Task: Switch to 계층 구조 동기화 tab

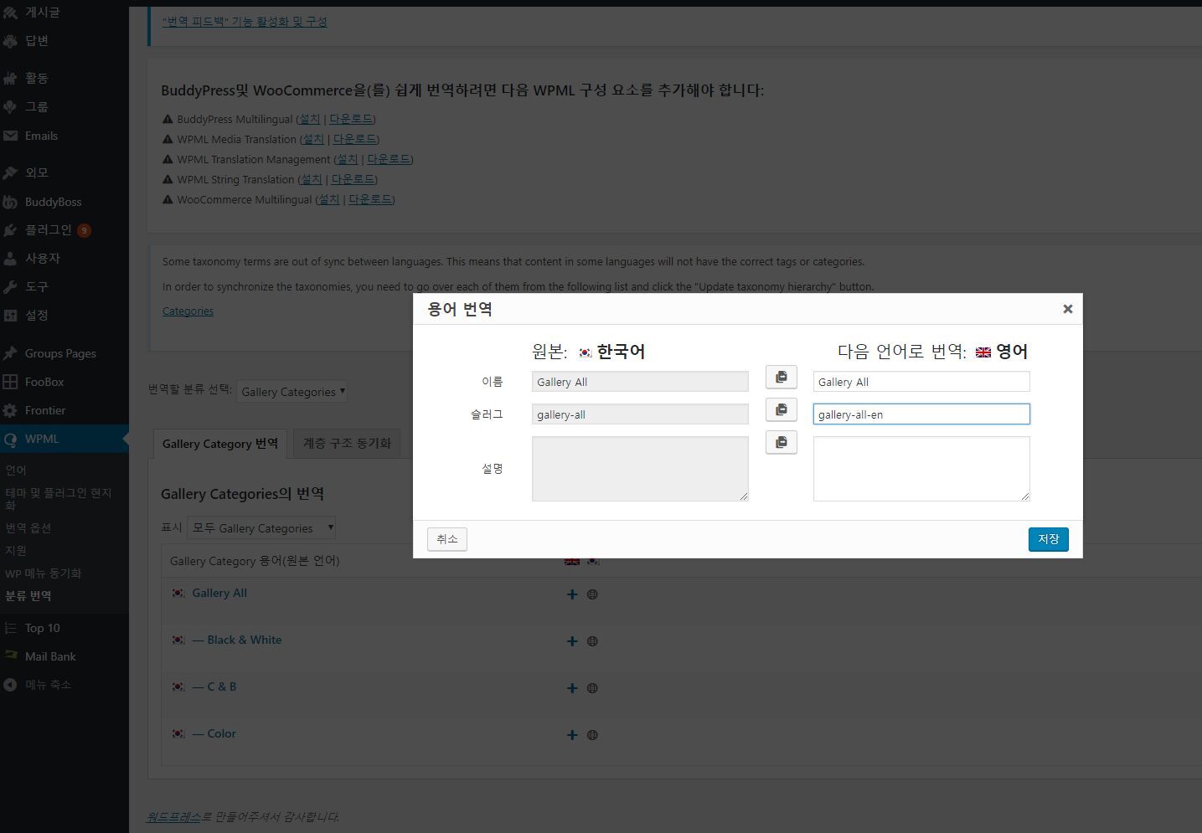Action: pos(347,444)
